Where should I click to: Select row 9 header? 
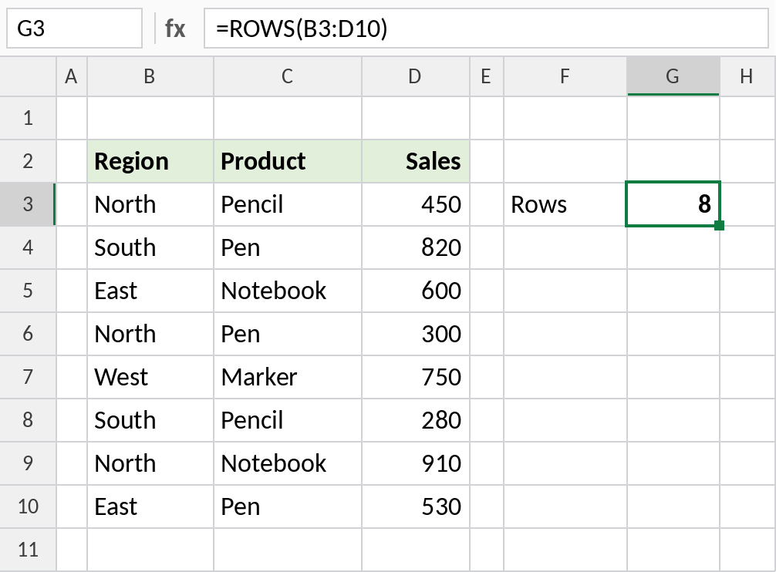point(28,463)
